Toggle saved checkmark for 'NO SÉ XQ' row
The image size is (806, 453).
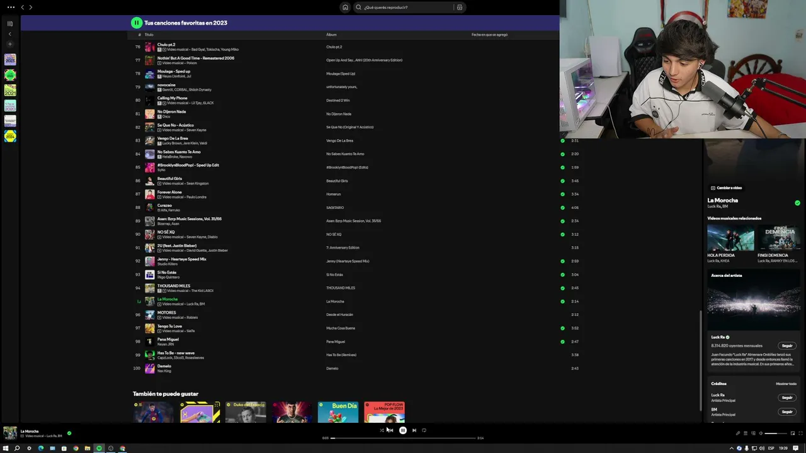click(x=562, y=235)
